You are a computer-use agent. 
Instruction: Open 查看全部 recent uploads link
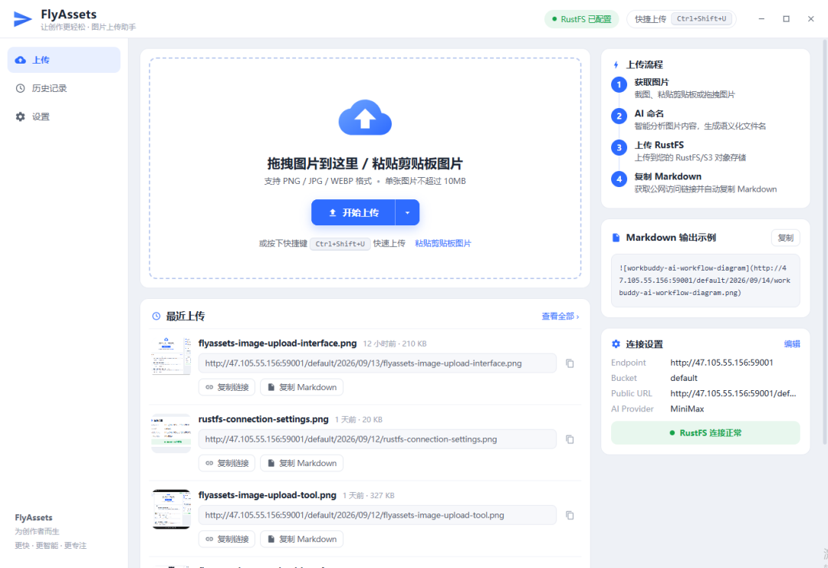[560, 317]
